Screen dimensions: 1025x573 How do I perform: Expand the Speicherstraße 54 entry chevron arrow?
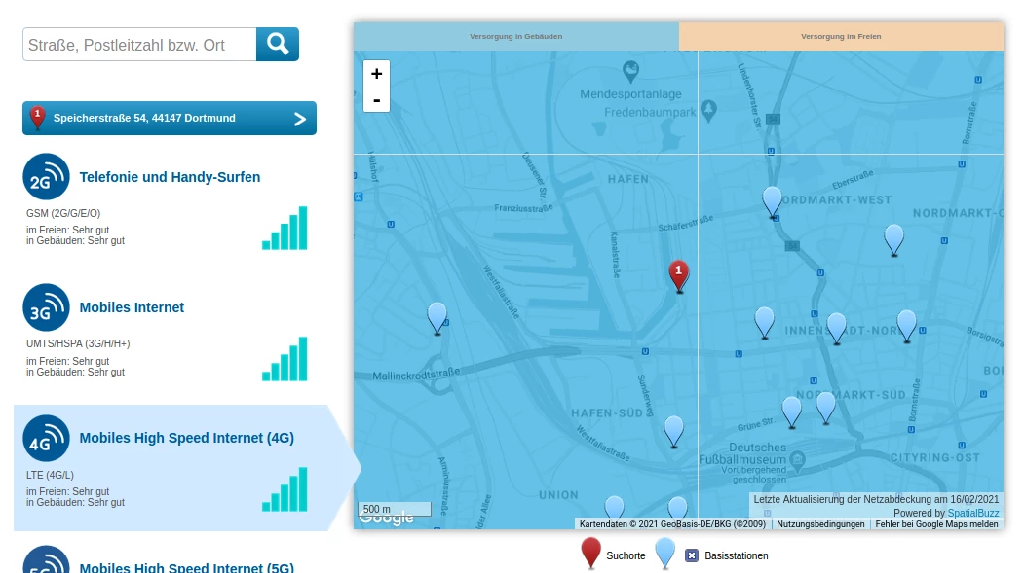click(x=300, y=119)
